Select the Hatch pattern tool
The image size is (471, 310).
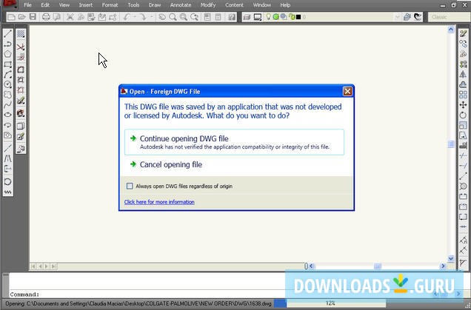point(21,34)
